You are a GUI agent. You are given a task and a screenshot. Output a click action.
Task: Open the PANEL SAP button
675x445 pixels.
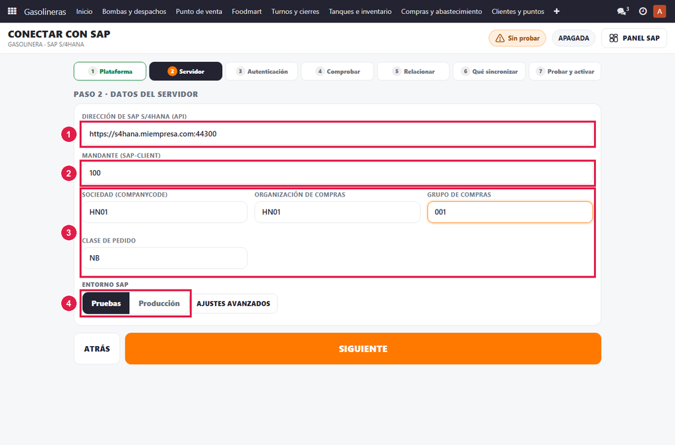tap(634, 38)
